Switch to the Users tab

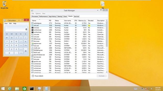tap(65, 16)
